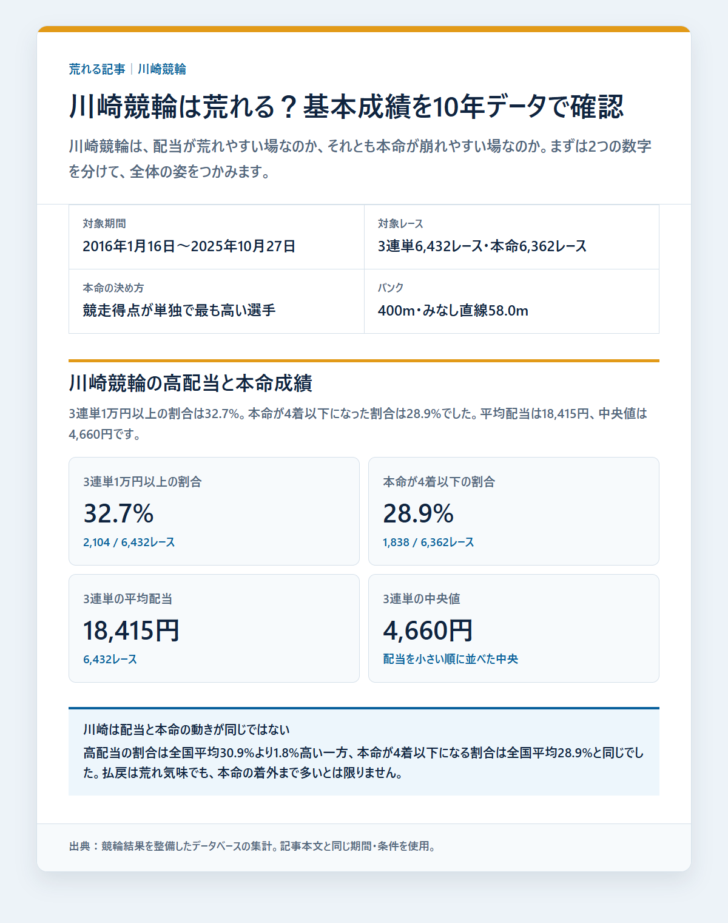
Task: Click the source note beginning 出典：競輪結果を整備した
Action: tap(252, 846)
